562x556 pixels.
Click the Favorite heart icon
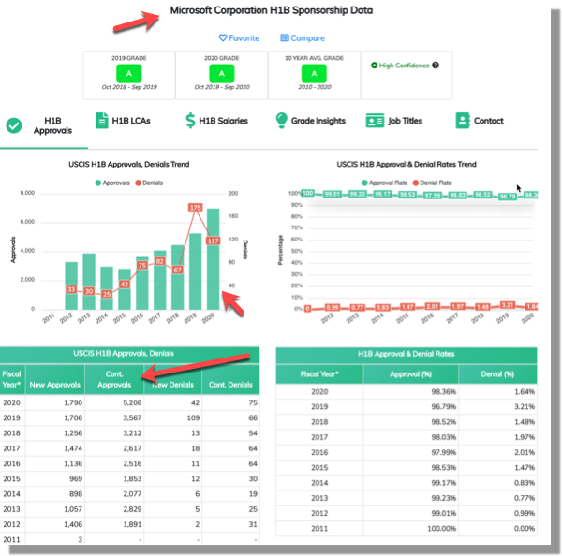point(223,38)
